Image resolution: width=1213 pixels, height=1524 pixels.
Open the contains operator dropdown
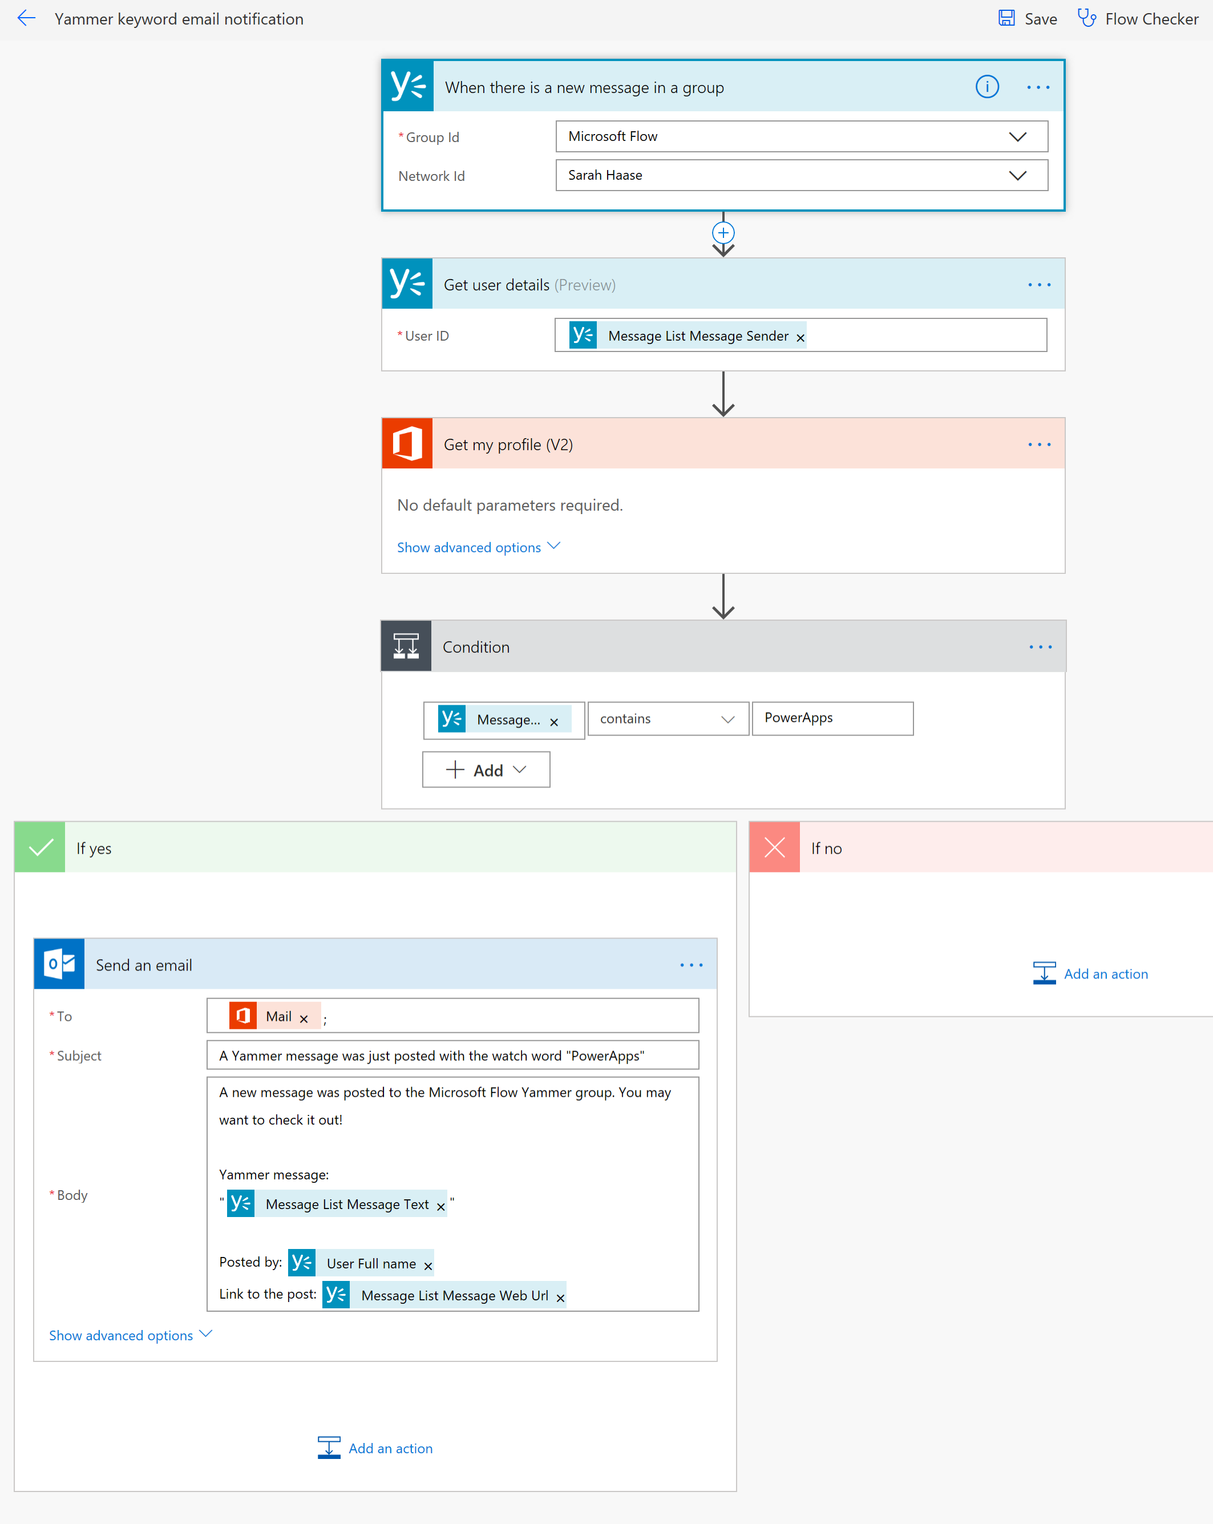point(728,718)
